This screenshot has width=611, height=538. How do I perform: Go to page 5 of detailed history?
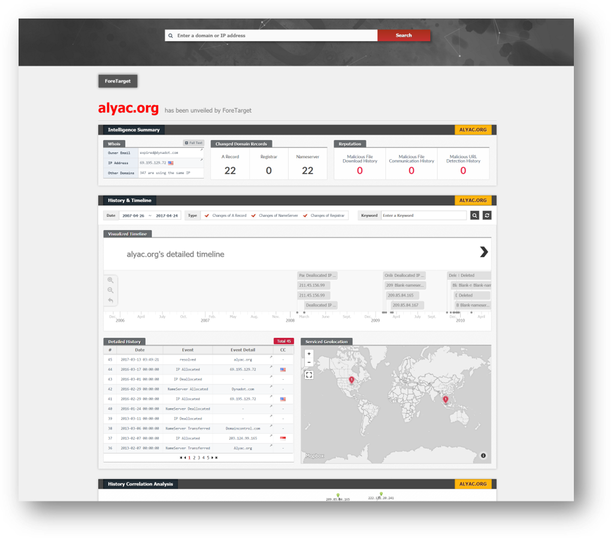point(208,458)
